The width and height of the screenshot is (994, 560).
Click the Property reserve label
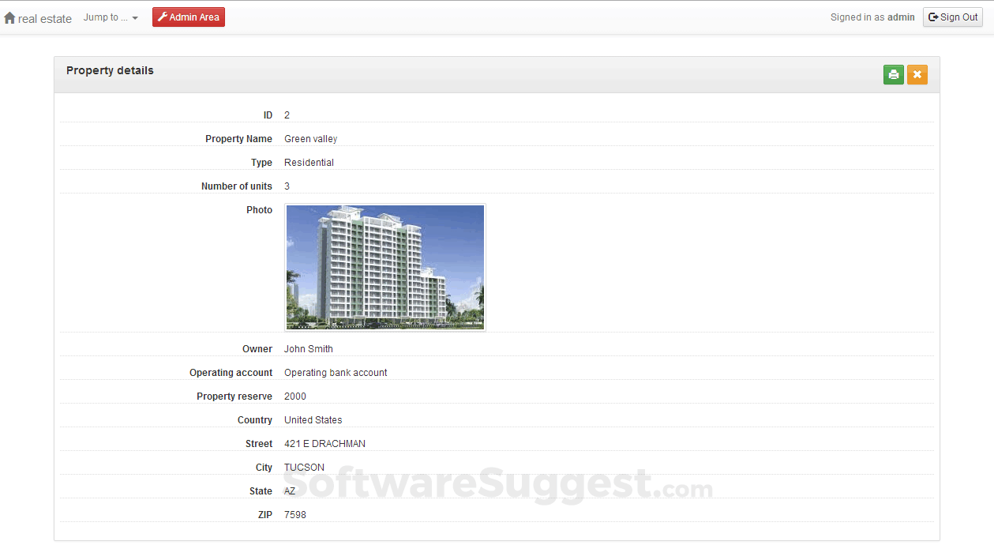[234, 397]
